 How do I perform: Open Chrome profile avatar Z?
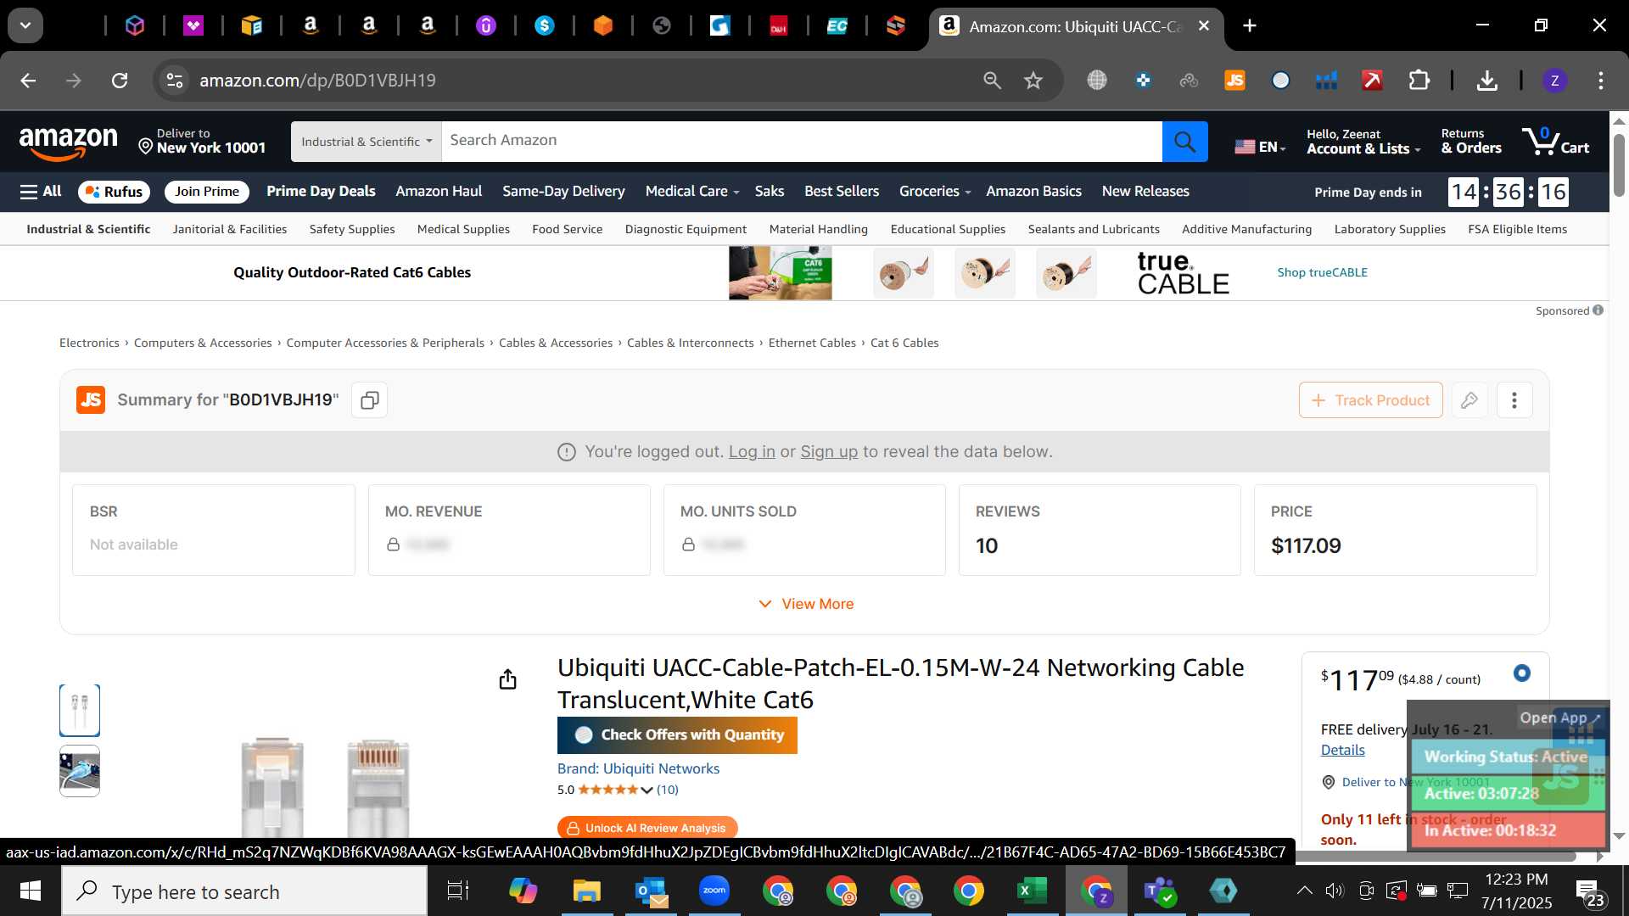(1554, 81)
